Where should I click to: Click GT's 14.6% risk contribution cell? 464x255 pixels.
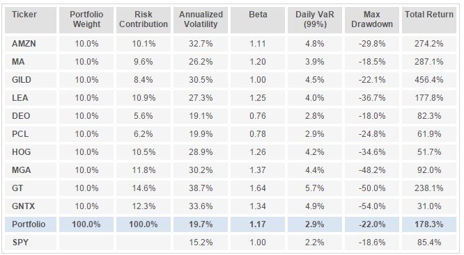pyautogui.click(x=144, y=188)
